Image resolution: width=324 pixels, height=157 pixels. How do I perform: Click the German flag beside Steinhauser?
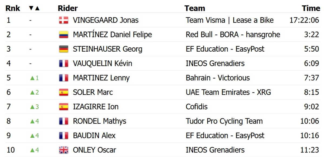click(x=64, y=49)
